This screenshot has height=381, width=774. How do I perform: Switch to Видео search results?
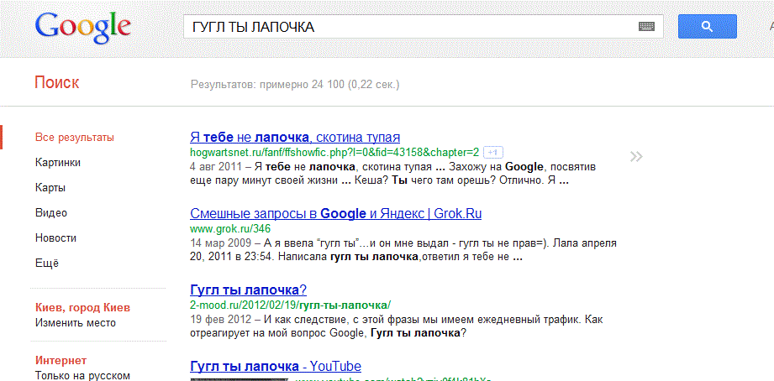(51, 213)
